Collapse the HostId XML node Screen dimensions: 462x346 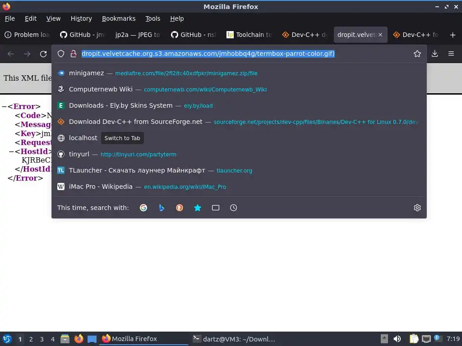[x=11, y=151]
